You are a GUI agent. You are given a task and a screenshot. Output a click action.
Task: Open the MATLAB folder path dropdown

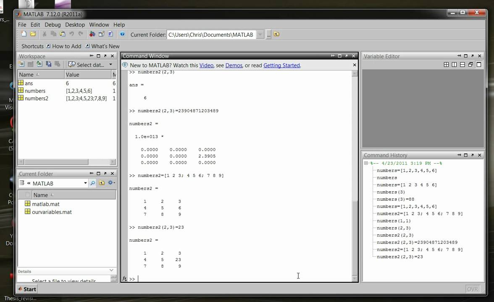(85, 183)
